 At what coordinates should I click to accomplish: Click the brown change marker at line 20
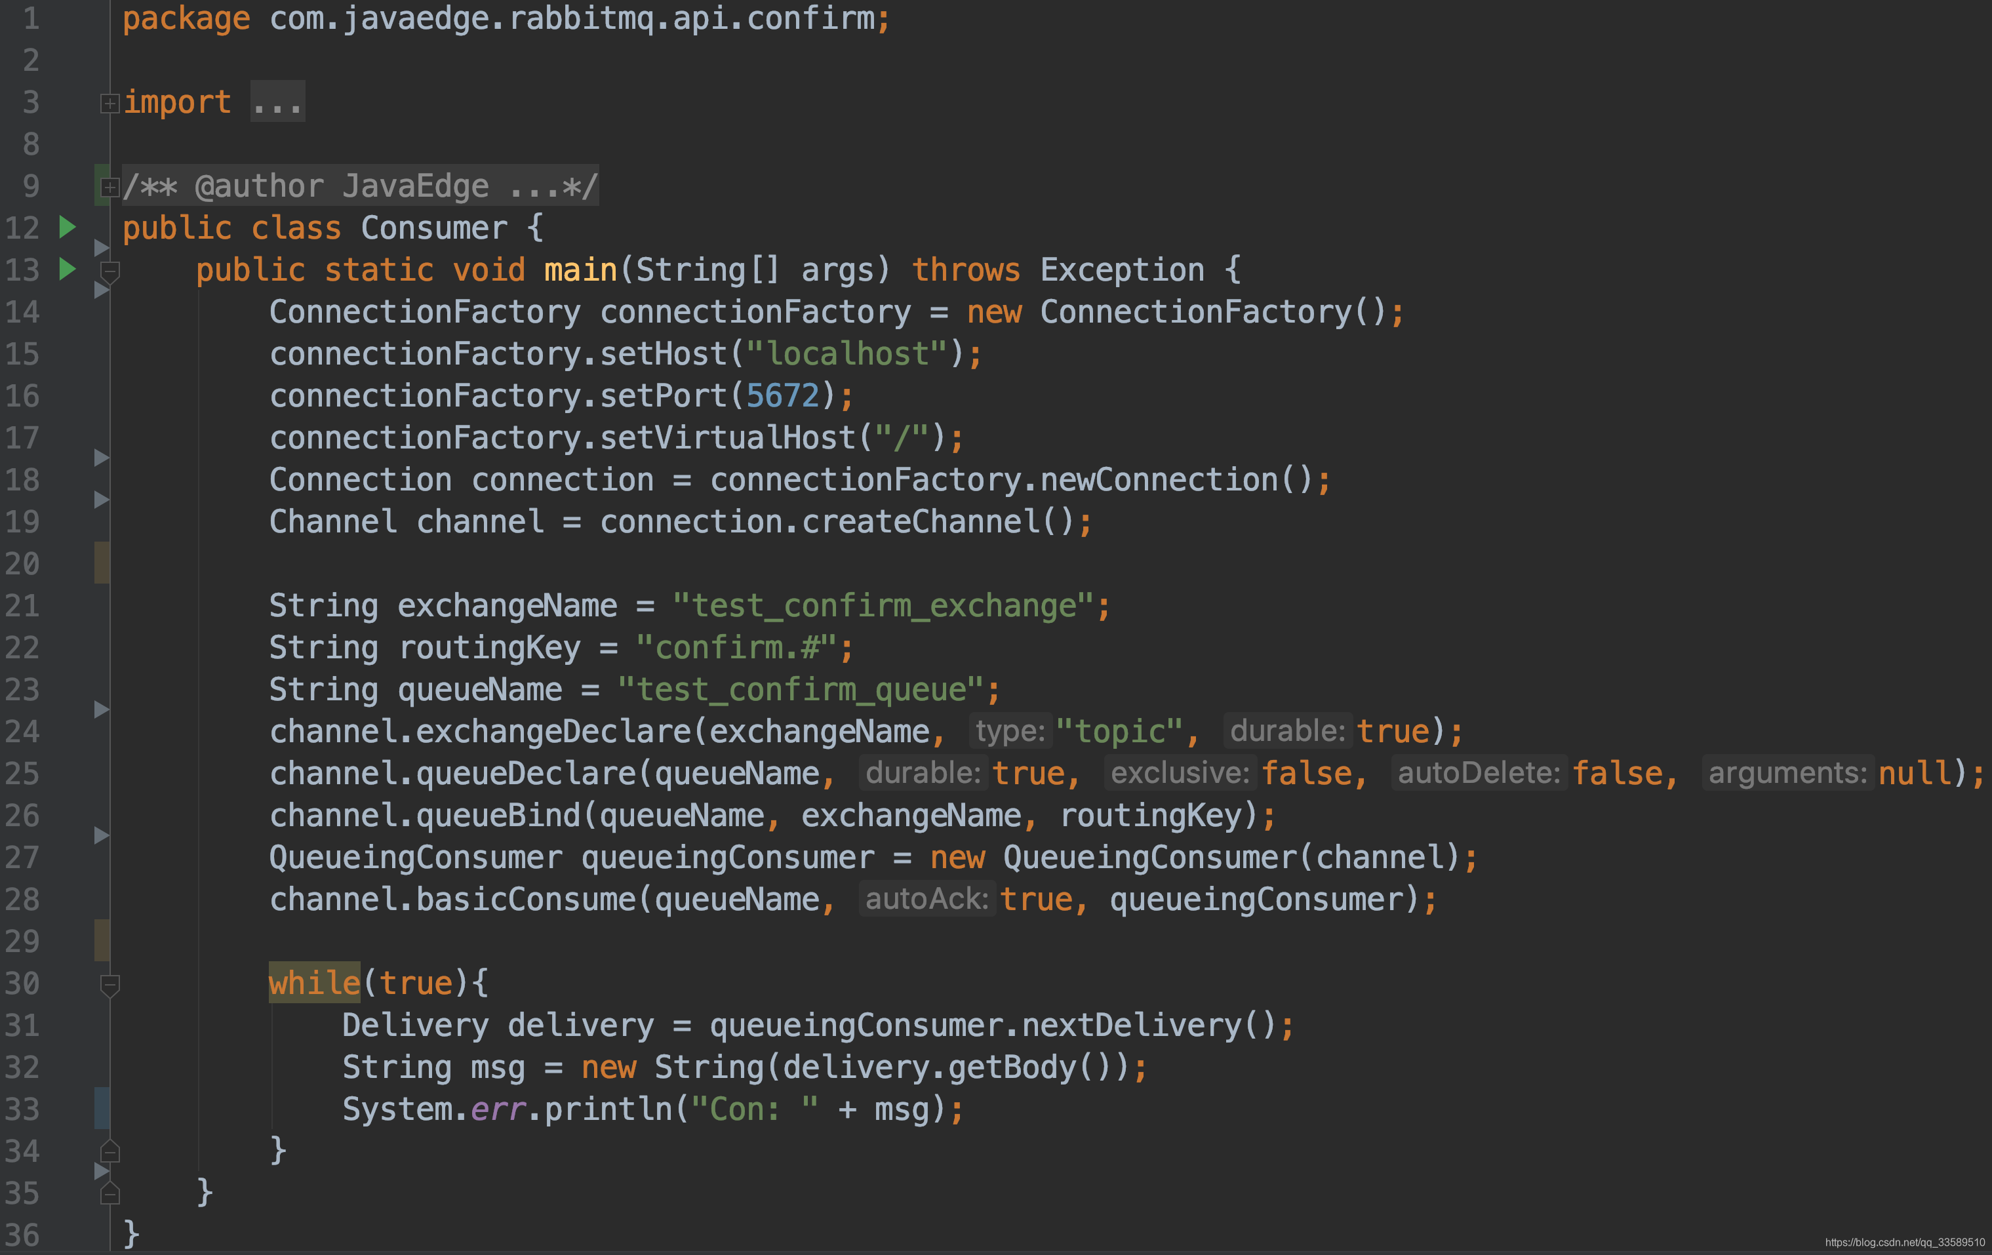102,563
